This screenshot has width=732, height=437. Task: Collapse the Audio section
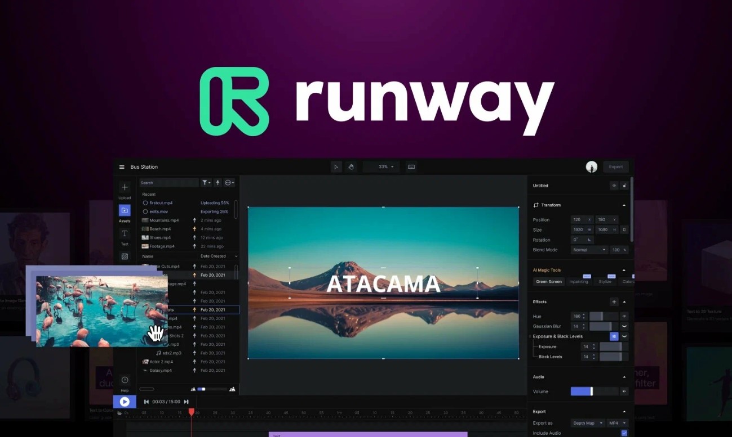pos(624,377)
